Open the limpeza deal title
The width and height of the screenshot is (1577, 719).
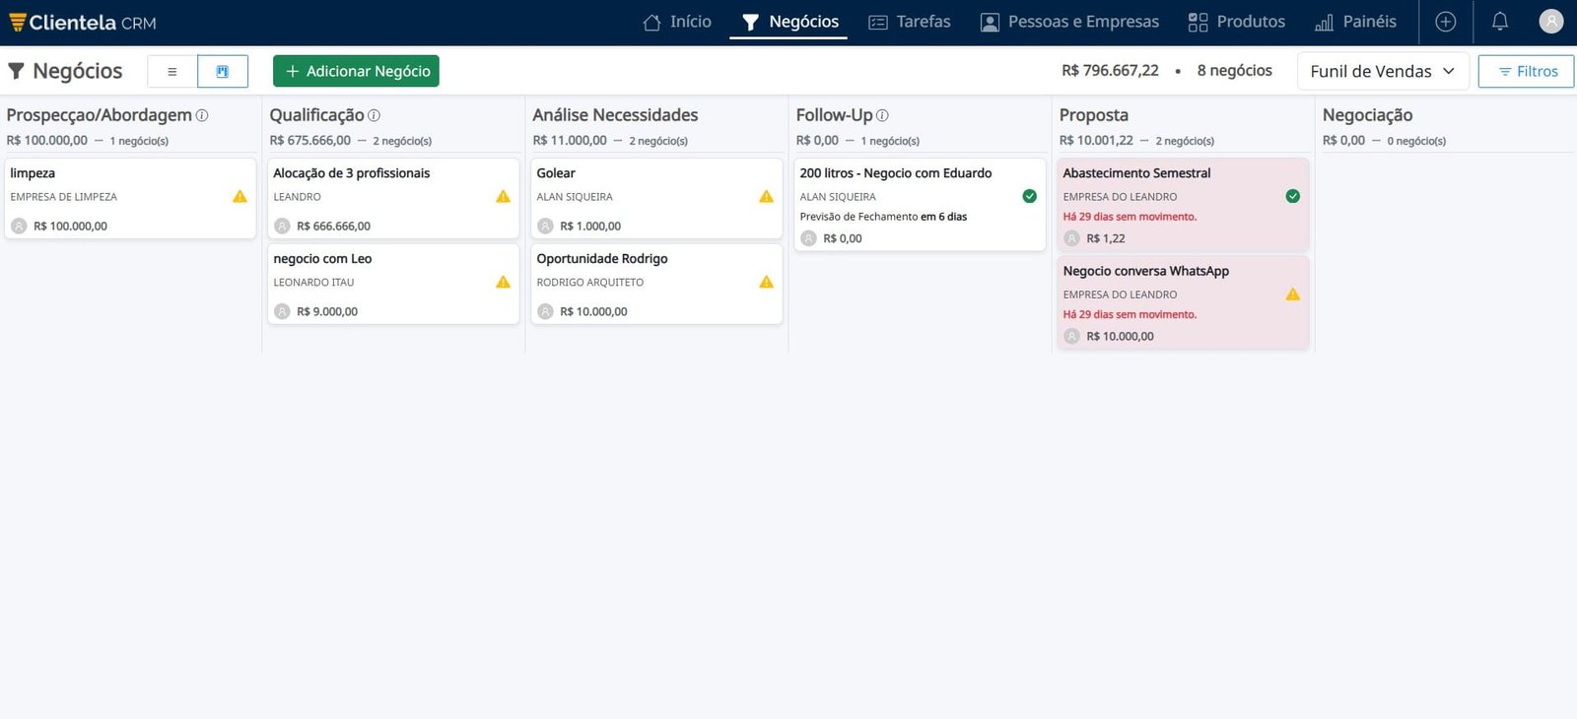[33, 173]
